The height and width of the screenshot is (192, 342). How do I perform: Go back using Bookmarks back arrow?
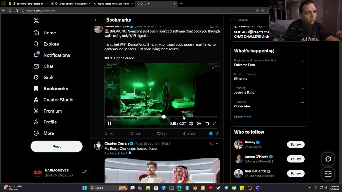pos(96,20)
